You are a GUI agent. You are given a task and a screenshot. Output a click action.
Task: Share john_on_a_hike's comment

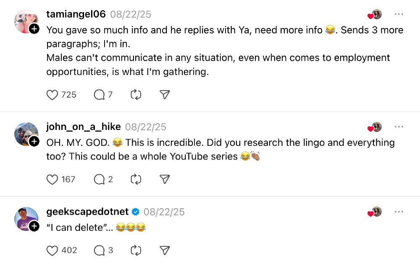165,180
